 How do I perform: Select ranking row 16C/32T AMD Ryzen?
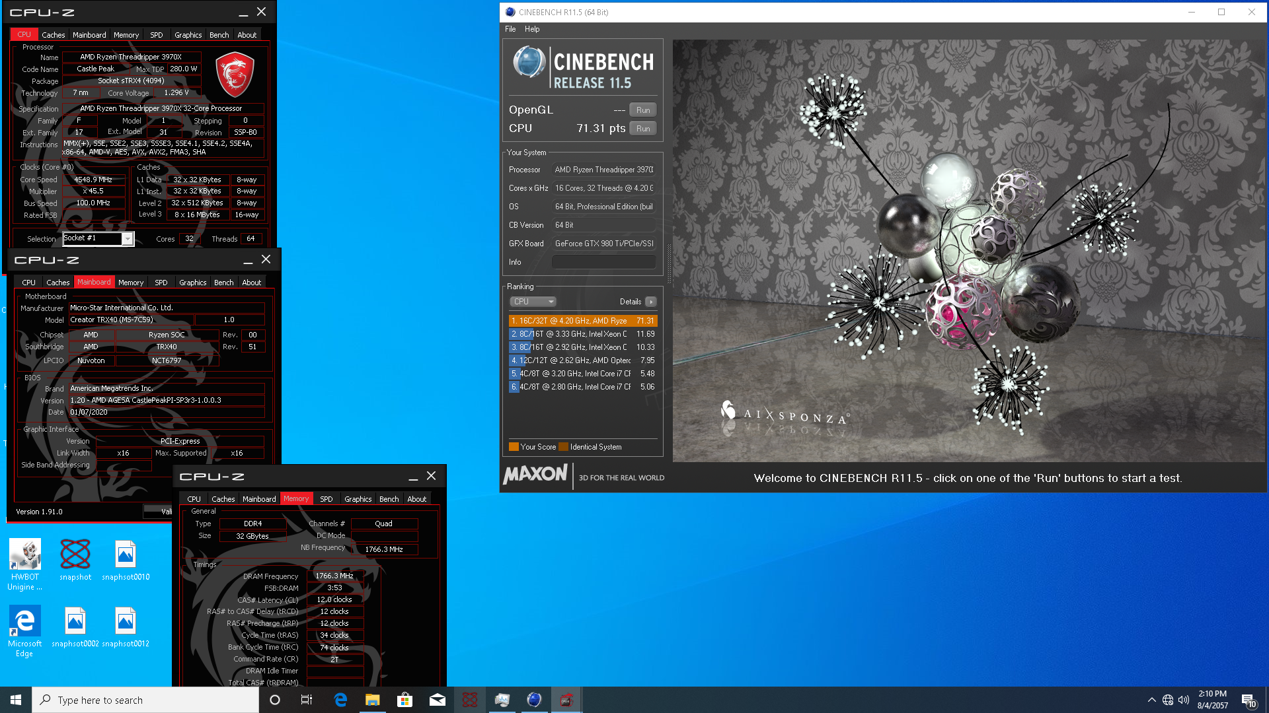583,321
